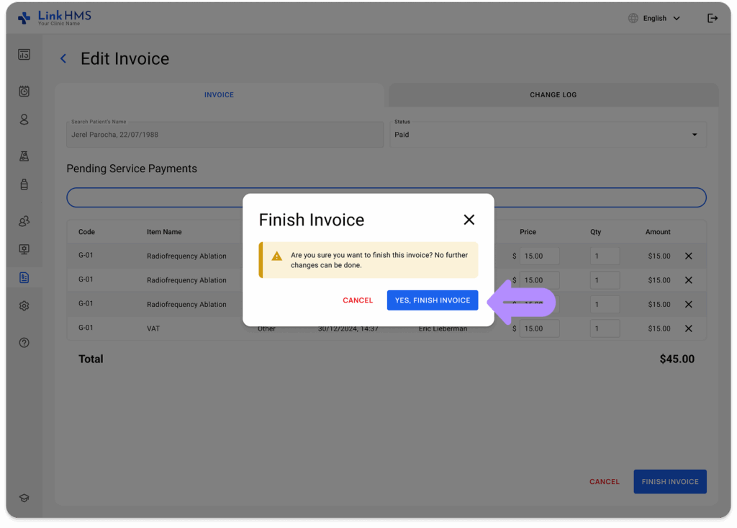Switch to the Invoice tab
Viewport: 737px width, 528px height.
219,94
